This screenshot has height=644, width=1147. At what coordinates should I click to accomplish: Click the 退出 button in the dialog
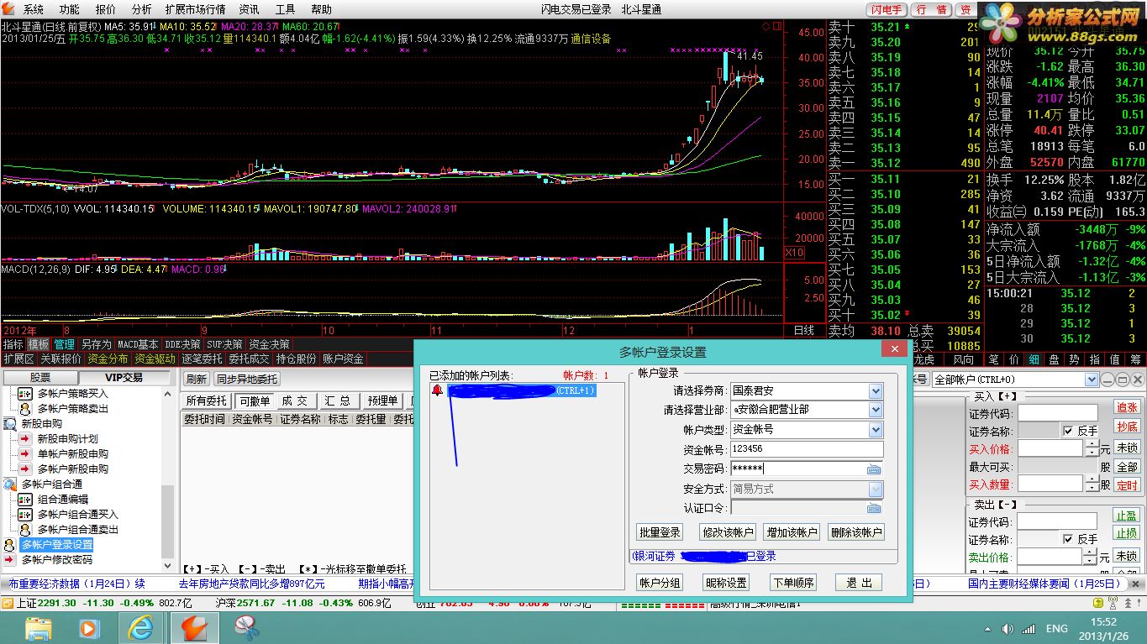click(859, 583)
